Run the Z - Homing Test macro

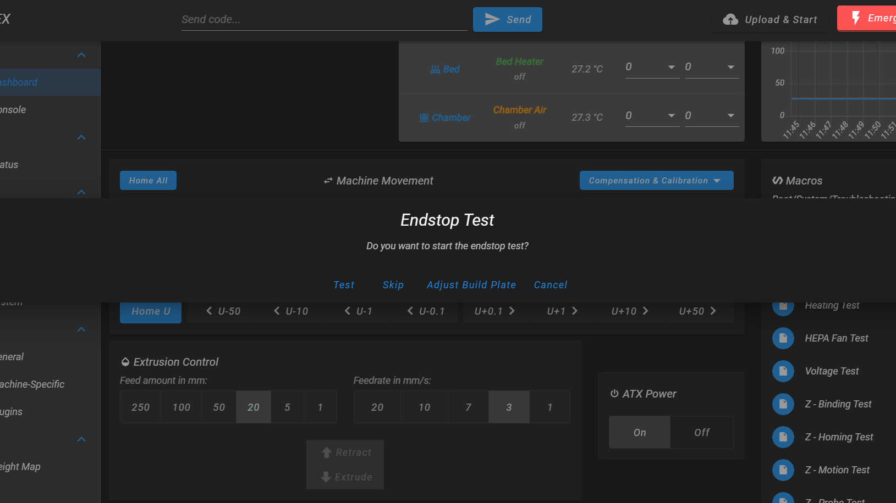839,437
